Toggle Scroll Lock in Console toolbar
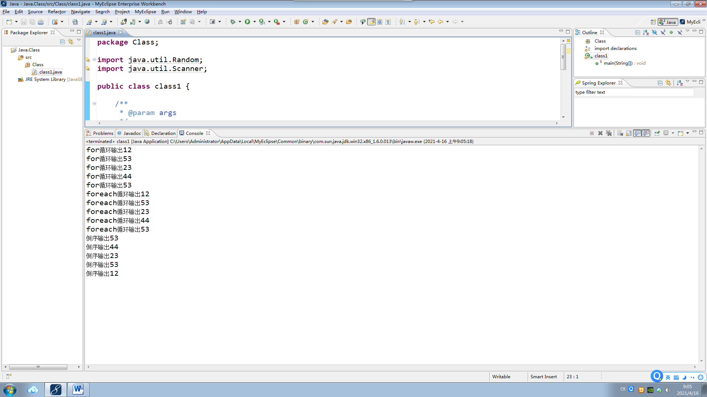 click(629, 133)
